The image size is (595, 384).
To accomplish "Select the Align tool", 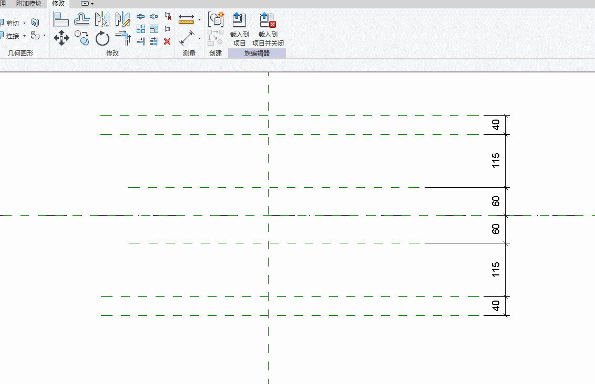I will coord(61,19).
